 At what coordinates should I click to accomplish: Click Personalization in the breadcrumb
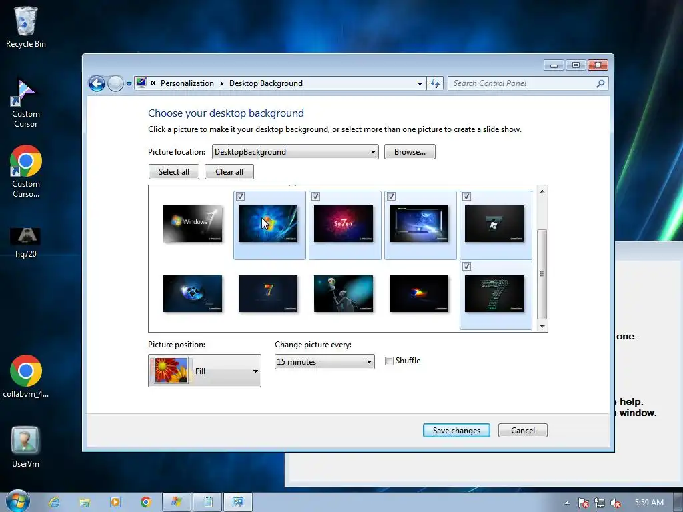point(187,83)
